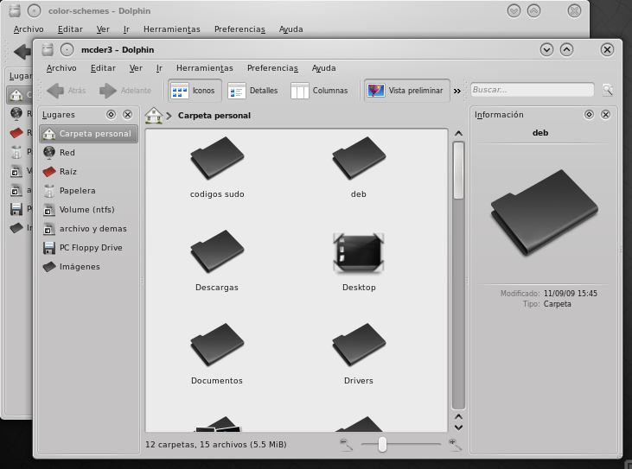Open Red in Lugares panel
This screenshot has width=632, height=469.
click(89, 153)
